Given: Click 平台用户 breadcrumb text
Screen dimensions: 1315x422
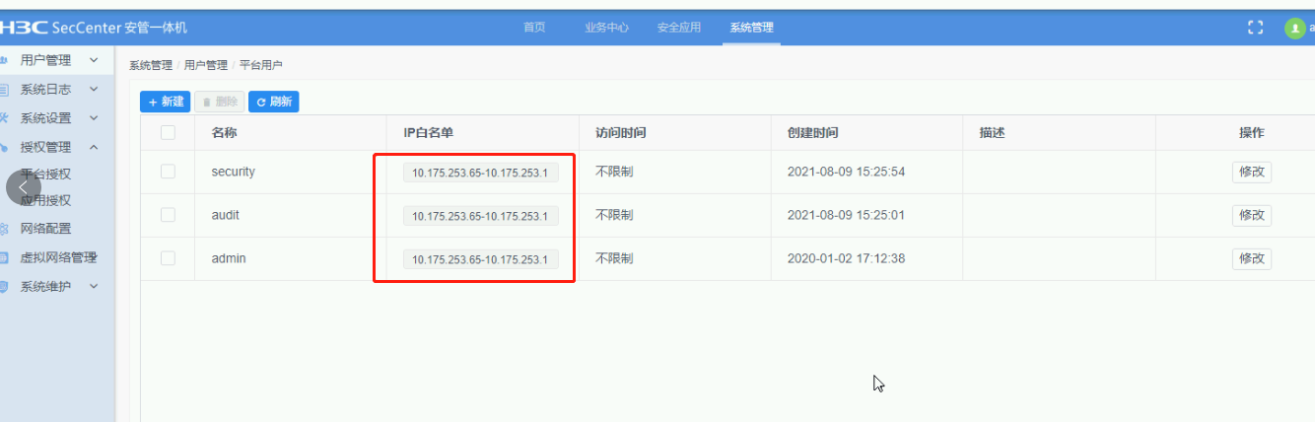Looking at the screenshot, I should (x=261, y=65).
